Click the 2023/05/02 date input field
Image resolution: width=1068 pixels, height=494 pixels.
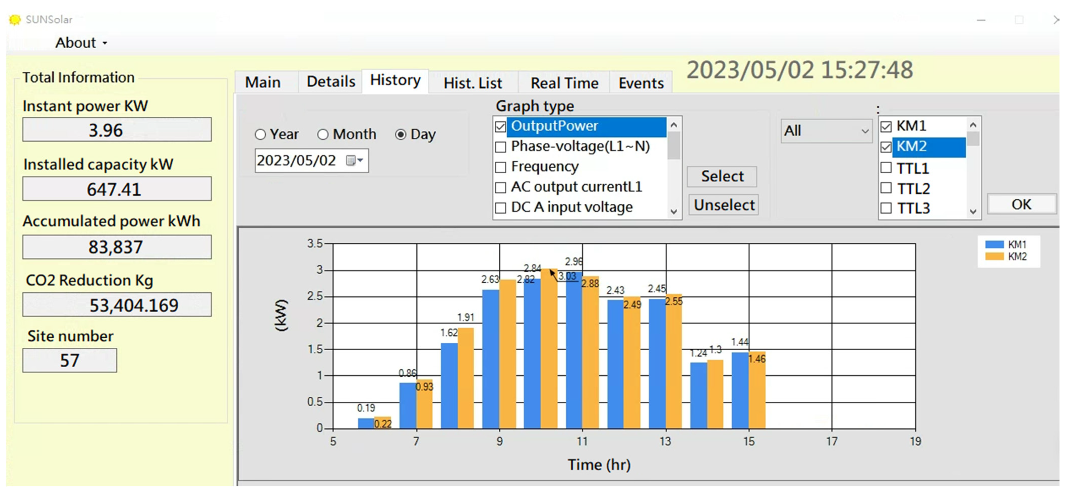point(296,160)
